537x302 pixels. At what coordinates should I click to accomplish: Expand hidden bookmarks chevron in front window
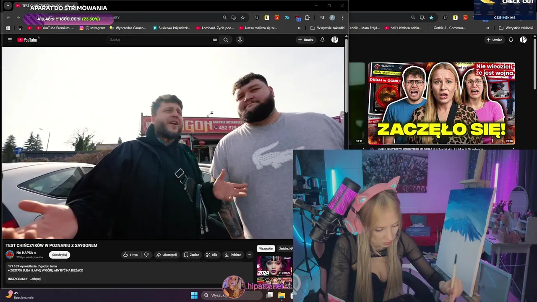[x=299, y=28]
